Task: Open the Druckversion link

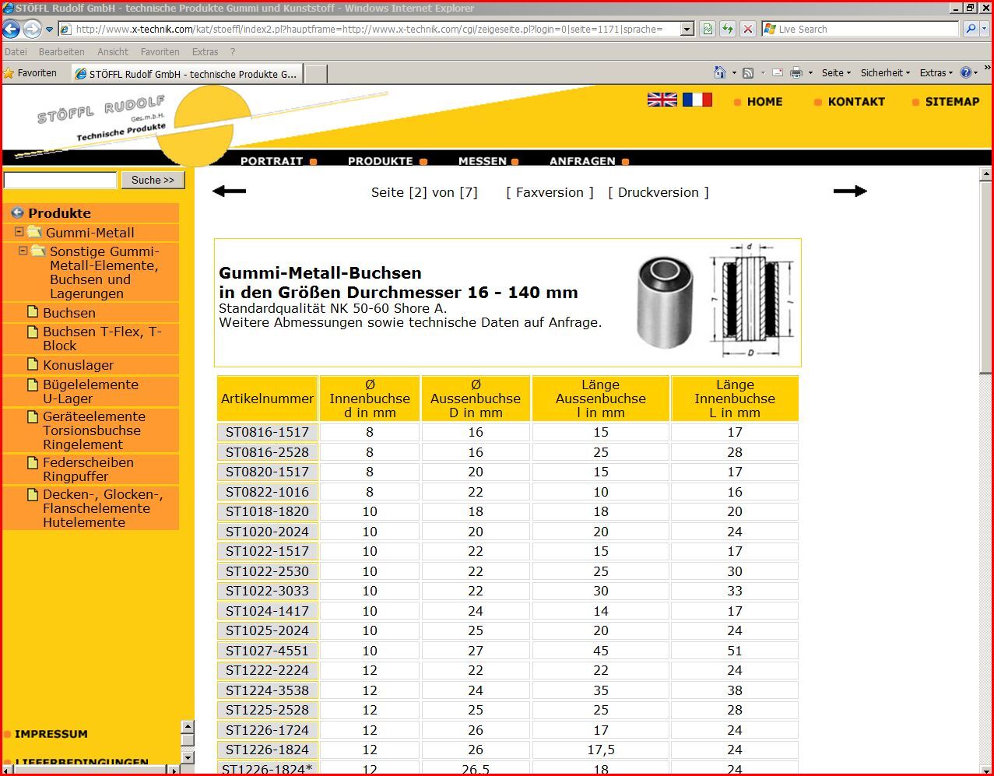Action: (658, 192)
